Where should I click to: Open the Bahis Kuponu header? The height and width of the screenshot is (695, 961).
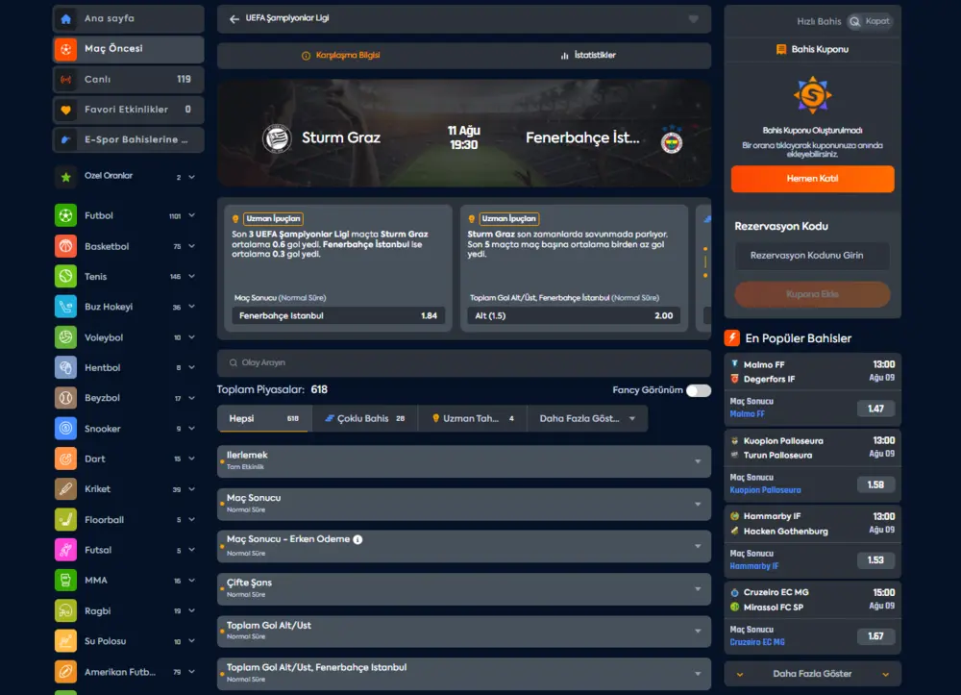[x=812, y=50]
